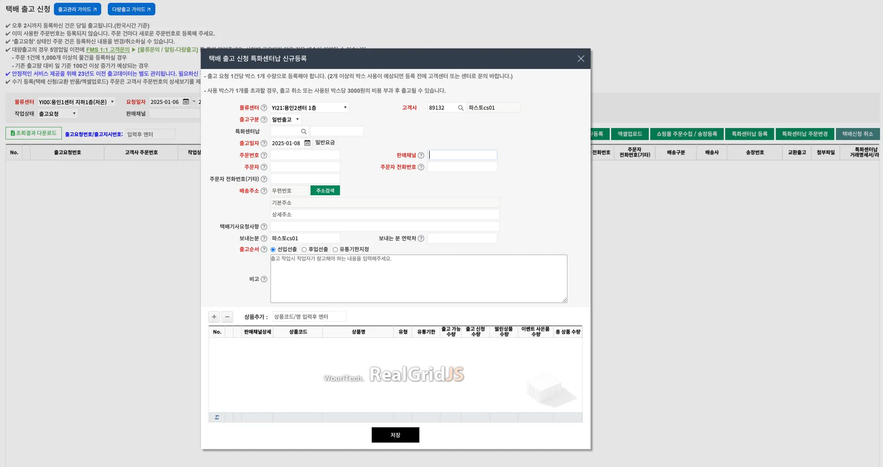Click the sigma summary icon in grid footer
The width and height of the screenshot is (883, 467).
click(217, 417)
